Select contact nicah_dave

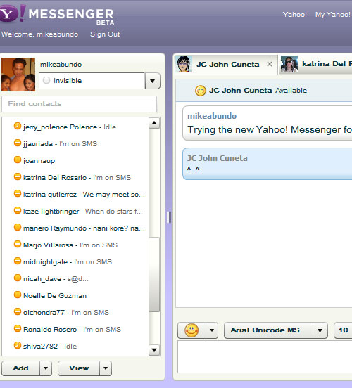(x=75, y=278)
